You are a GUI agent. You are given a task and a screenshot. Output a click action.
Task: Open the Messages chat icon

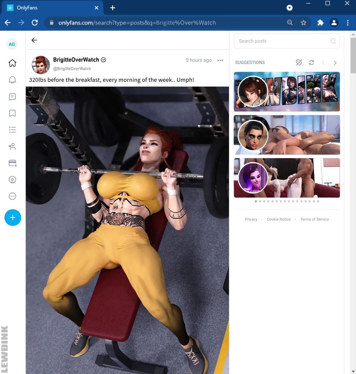(x=12, y=97)
